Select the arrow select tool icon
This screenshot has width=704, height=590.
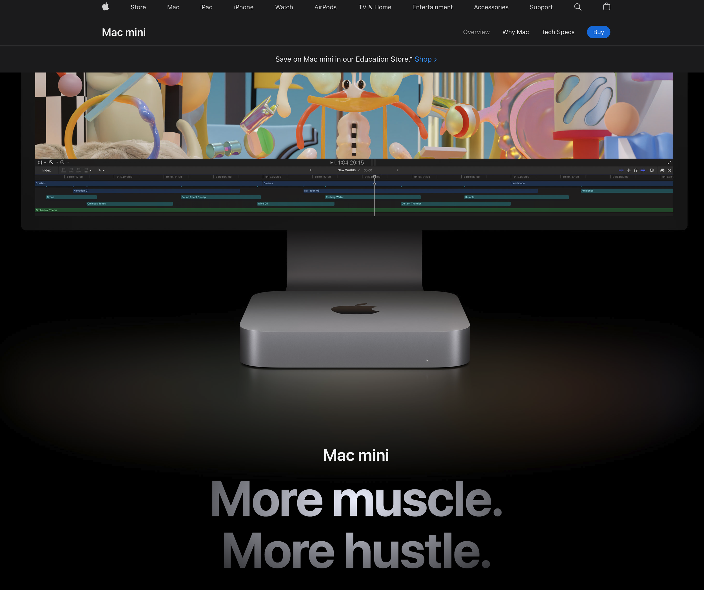pyautogui.click(x=100, y=170)
